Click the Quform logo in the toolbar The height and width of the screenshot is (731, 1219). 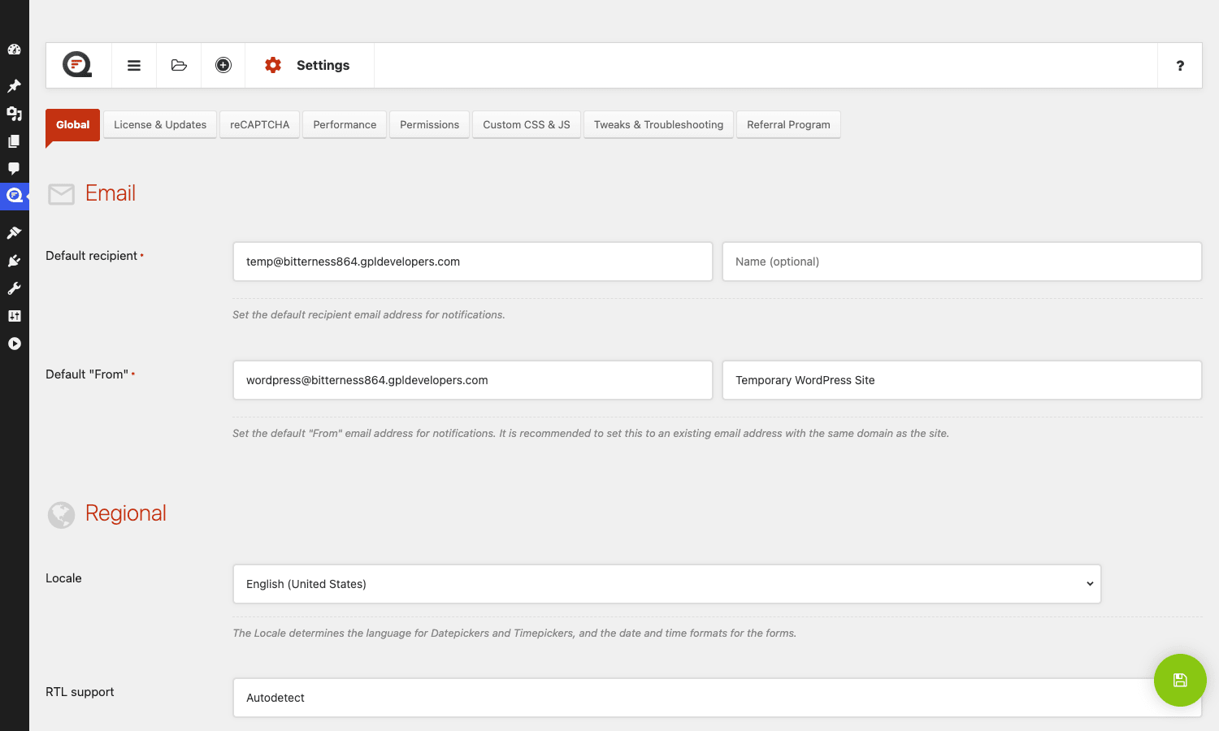click(x=78, y=65)
